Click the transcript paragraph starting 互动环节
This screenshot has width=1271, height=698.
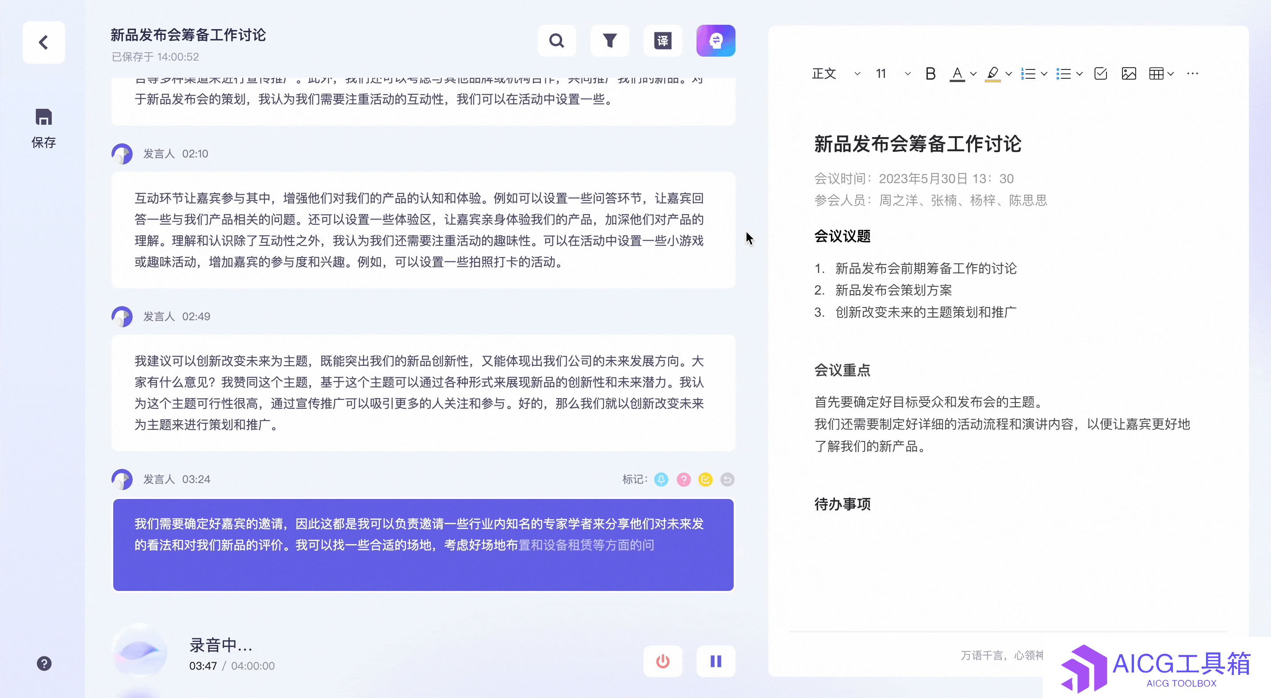click(423, 230)
